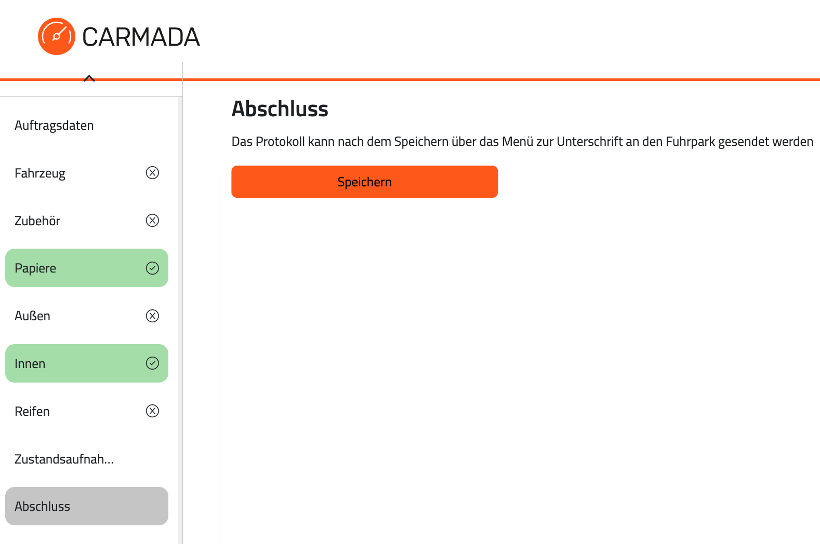Image resolution: width=820 pixels, height=544 pixels.
Task: Click the X status icon beside Reifen
Action: pyautogui.click(x=152, y=411)
